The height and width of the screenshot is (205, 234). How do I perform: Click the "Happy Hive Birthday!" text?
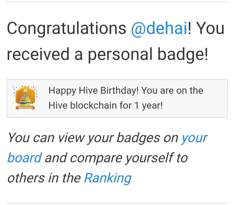pos(94,91)
